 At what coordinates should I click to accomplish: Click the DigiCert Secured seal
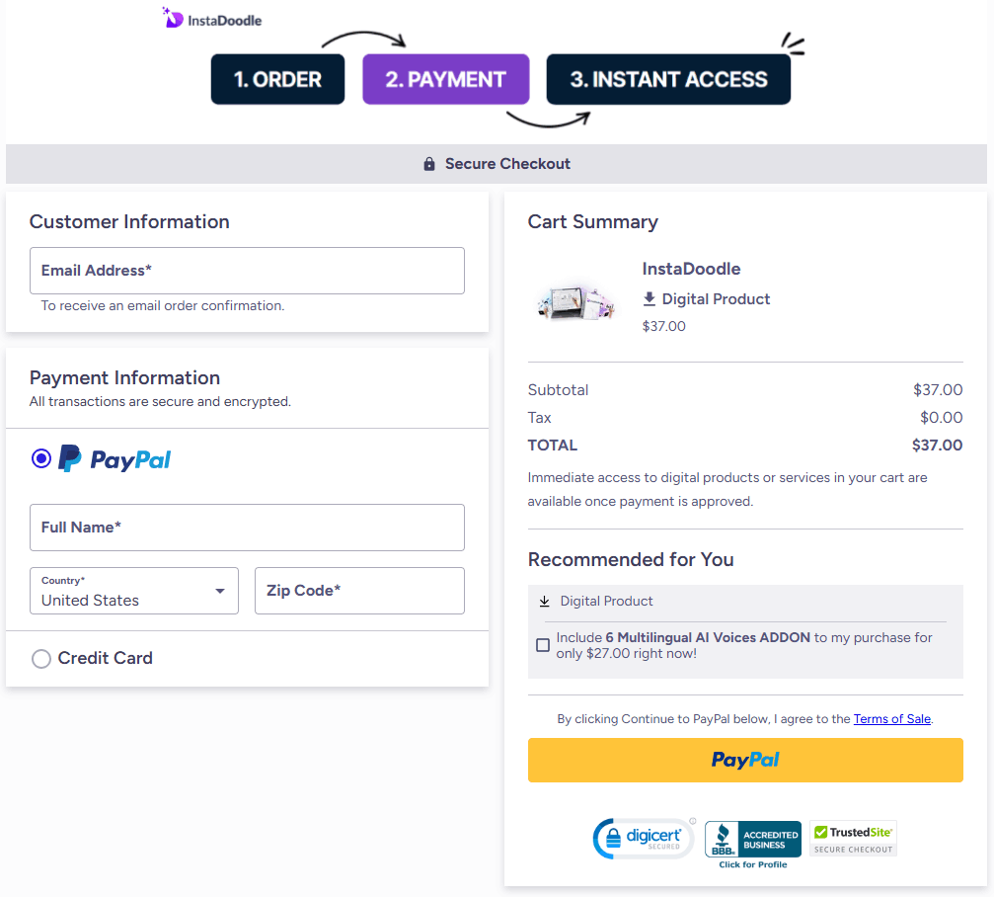(x=644, y=836)
